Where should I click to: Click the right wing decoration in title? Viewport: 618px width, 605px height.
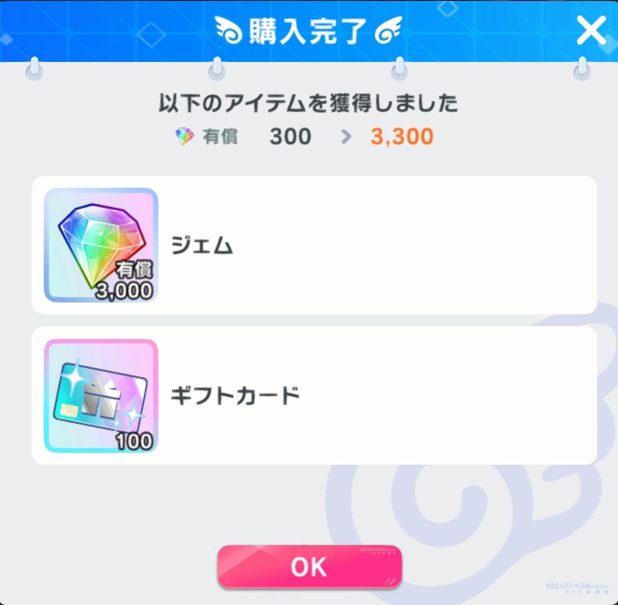tap(389, 30)
